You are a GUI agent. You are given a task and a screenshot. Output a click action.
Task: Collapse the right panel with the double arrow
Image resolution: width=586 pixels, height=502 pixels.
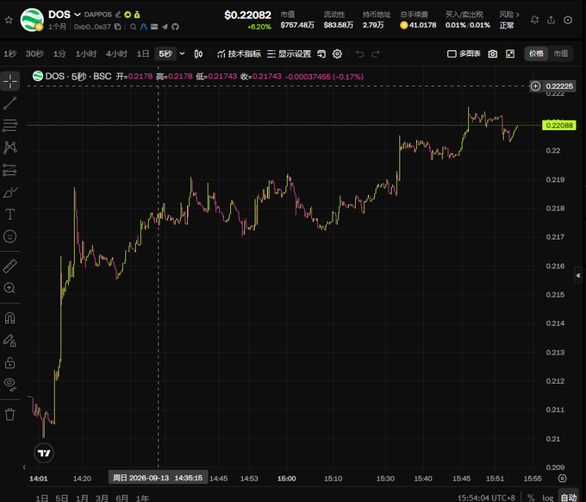(578, 275)
